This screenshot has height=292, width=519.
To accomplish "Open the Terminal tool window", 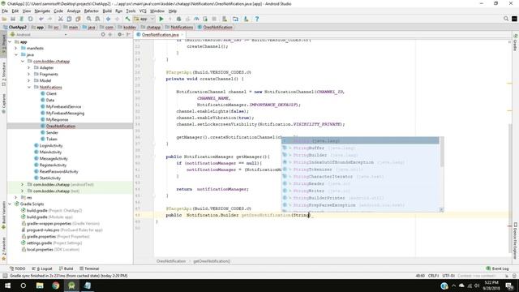I will tap(89, 268).
